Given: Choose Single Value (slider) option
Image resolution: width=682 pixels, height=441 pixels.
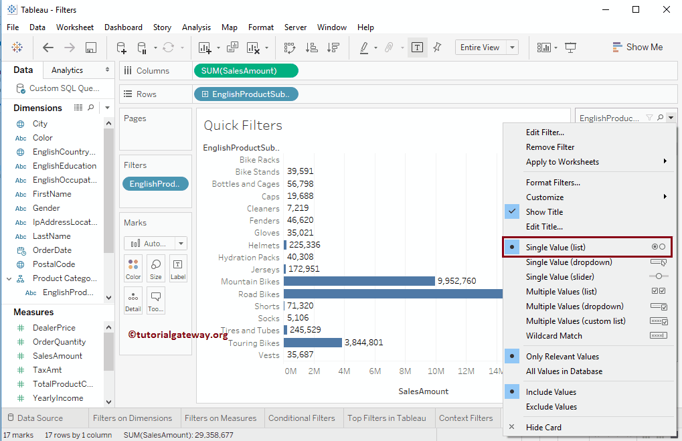Looking at the screenshot, I should pyautogui.click(x=560, y=277).
